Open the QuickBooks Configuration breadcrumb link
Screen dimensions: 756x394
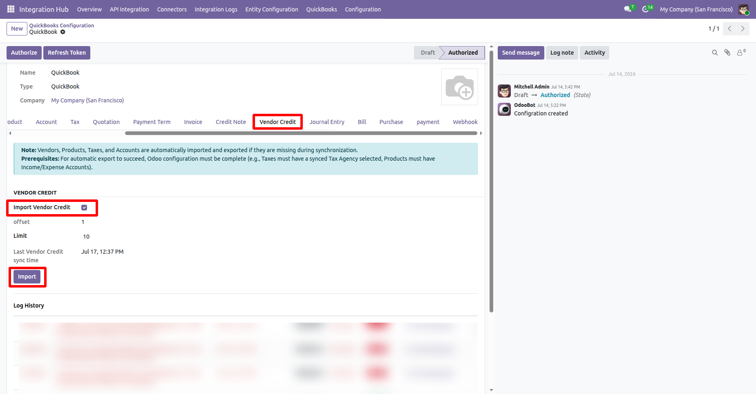[x=62, y=25]
